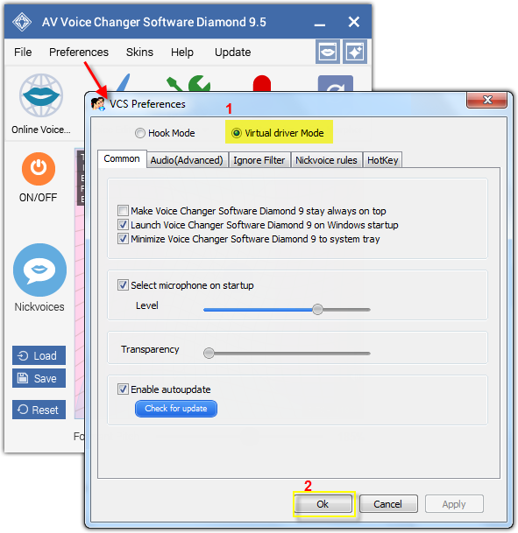
Task: Open the Preferences menu
Action: tap(79, 52)
